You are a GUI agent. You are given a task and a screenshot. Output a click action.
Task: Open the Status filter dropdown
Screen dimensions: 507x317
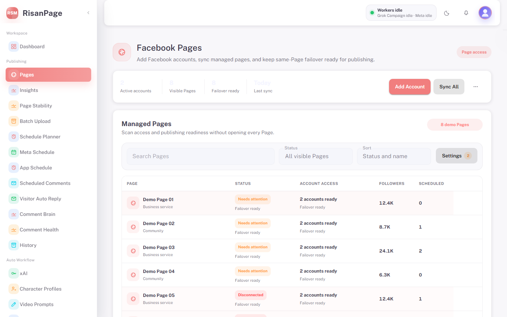coord(316,156)
